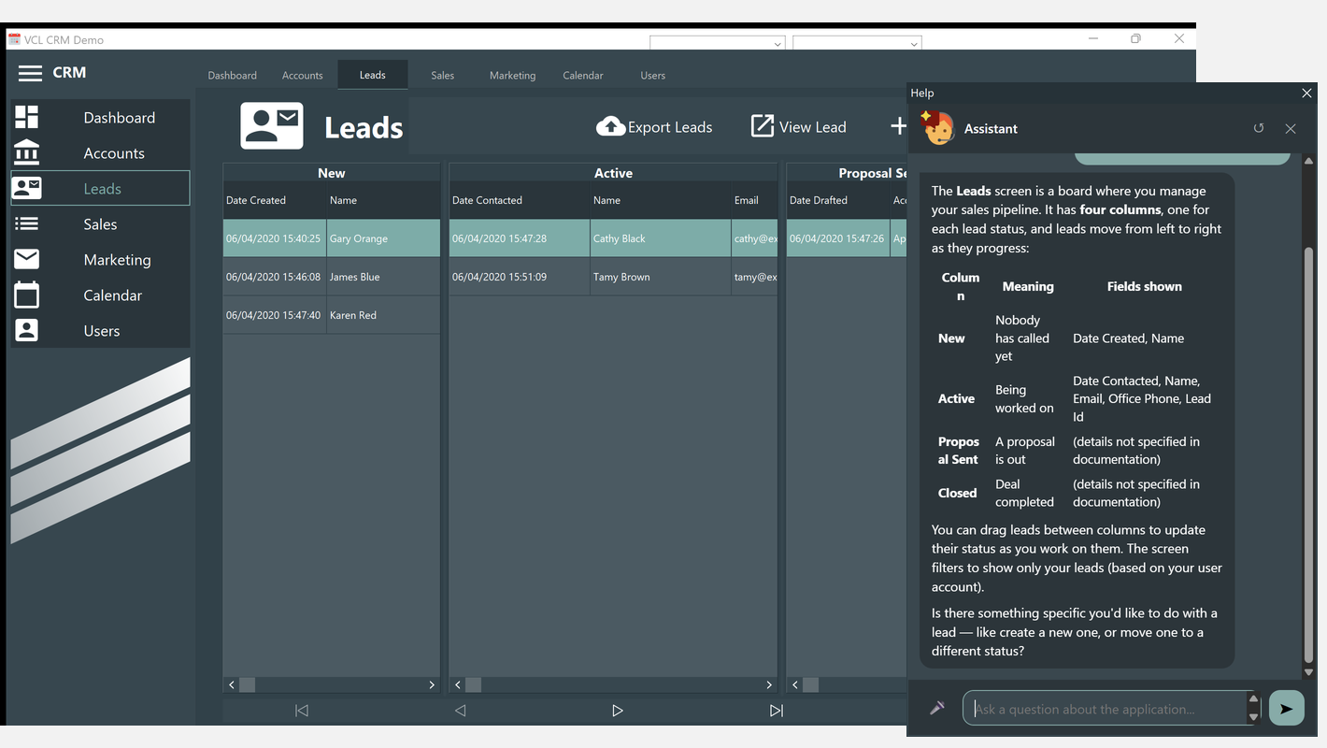The height and width of the screenshot is (748, 1327).
Task: Send the question with the arrow button
Action: pyautogui.click(x=1287, y=708)
